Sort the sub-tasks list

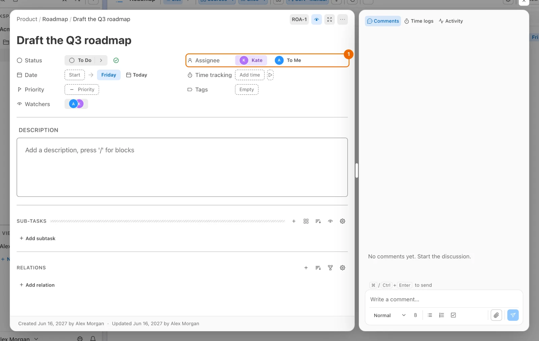click(x=318, y=221)
